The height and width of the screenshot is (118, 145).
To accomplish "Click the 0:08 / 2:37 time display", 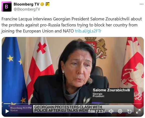I will pyautogui.click(x=97, y=111).
